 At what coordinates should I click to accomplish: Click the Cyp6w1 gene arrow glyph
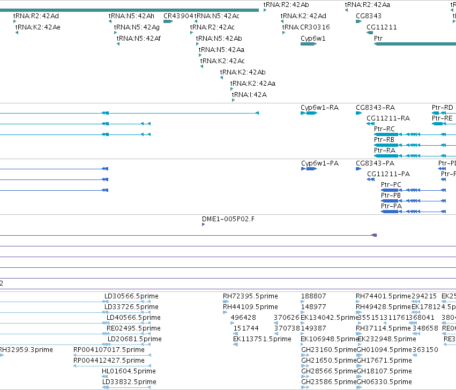(309, 44)
